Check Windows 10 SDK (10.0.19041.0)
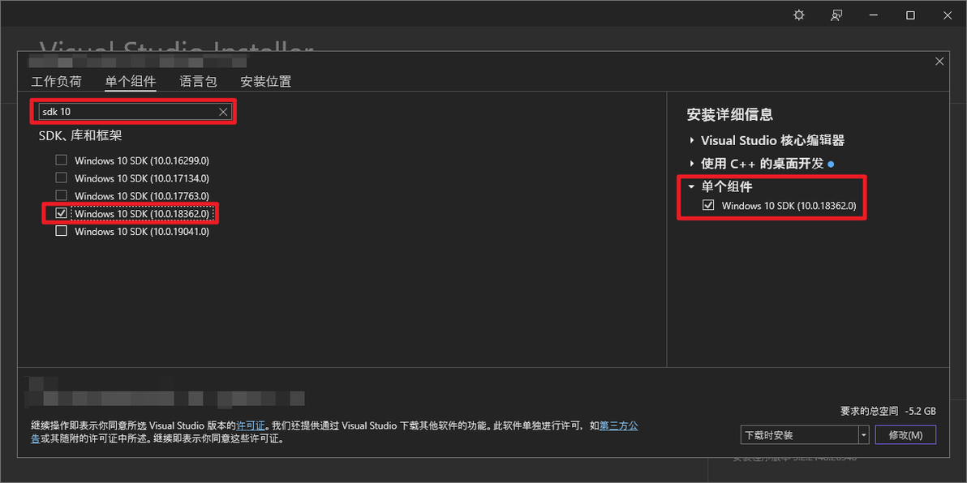This screenshot has height=483, width=967. point(61,231)
